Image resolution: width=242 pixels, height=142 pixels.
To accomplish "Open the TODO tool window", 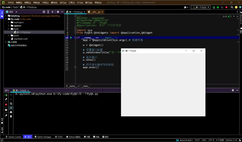I will click(59, 137).
